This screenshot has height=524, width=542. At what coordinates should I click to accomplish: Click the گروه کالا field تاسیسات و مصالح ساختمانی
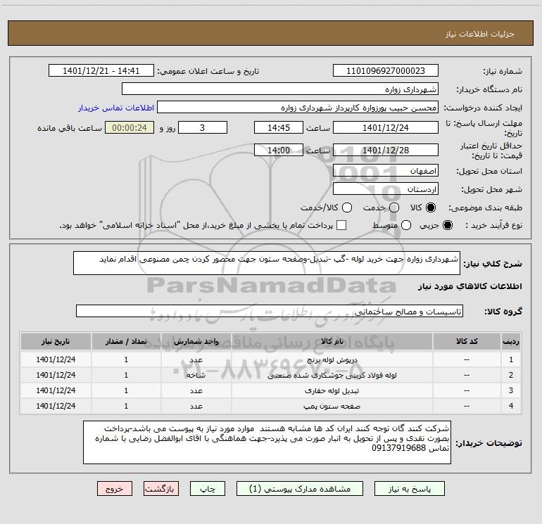(270, 311)
